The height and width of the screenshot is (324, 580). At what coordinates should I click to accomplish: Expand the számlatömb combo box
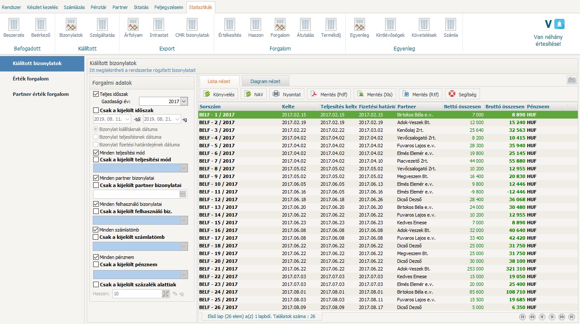tap(184, 246)
